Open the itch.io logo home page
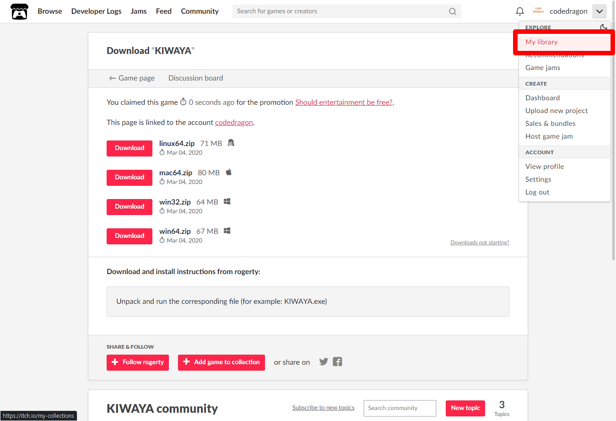The image size is (616, 421). (19, 11)
